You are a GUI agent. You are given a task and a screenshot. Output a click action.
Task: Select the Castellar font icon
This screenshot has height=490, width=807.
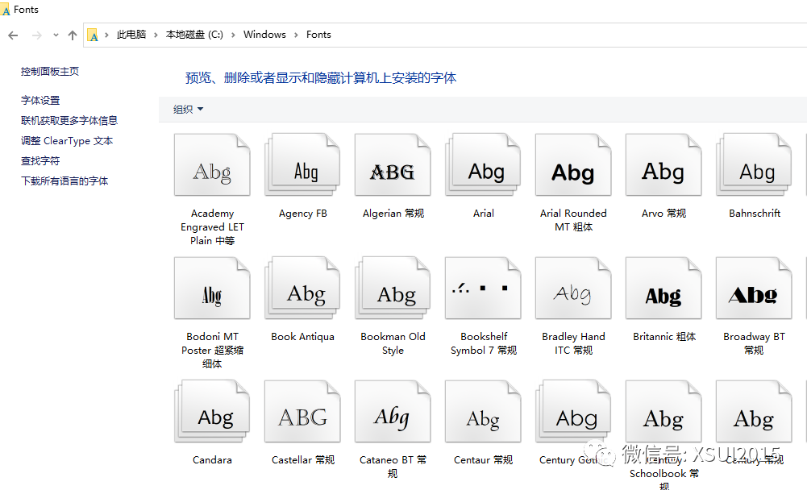[x=302, y=411]
